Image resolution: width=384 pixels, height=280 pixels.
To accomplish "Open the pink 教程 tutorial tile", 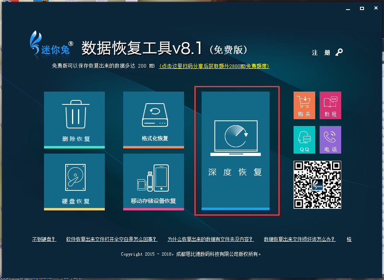I will click(x=330, y=105).
